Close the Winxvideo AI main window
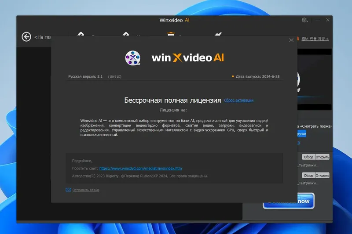The width and height of the screenshot is (352, 234). tap(328, 20)
